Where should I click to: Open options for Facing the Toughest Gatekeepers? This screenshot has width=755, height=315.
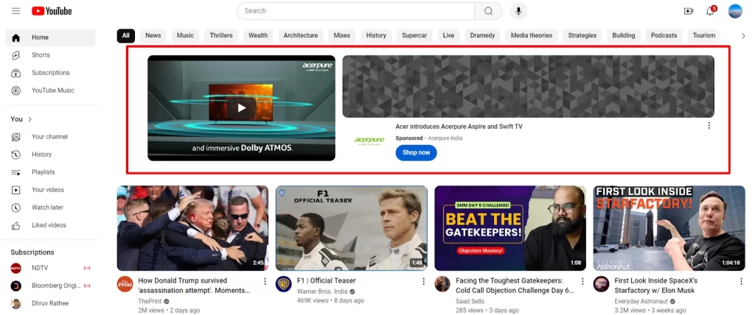point(582,281)
